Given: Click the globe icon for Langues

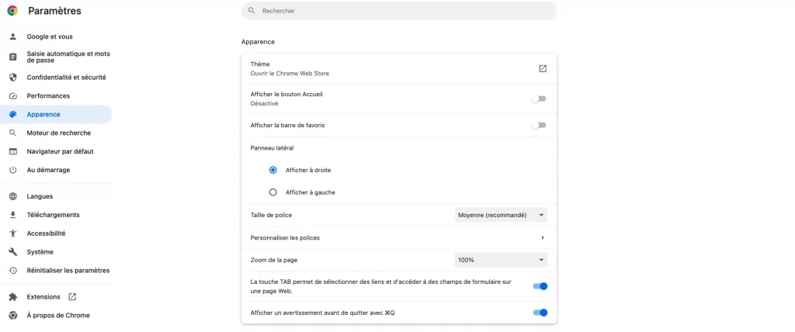Looking at the screenshot, I should (x=12, y=196).
